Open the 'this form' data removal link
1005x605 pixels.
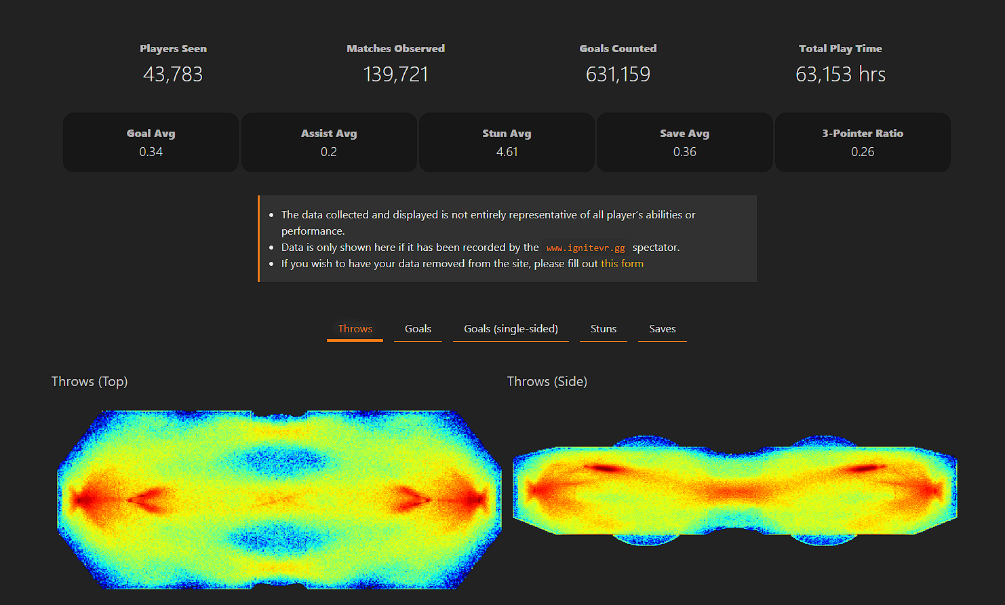[x=622, y=264]
